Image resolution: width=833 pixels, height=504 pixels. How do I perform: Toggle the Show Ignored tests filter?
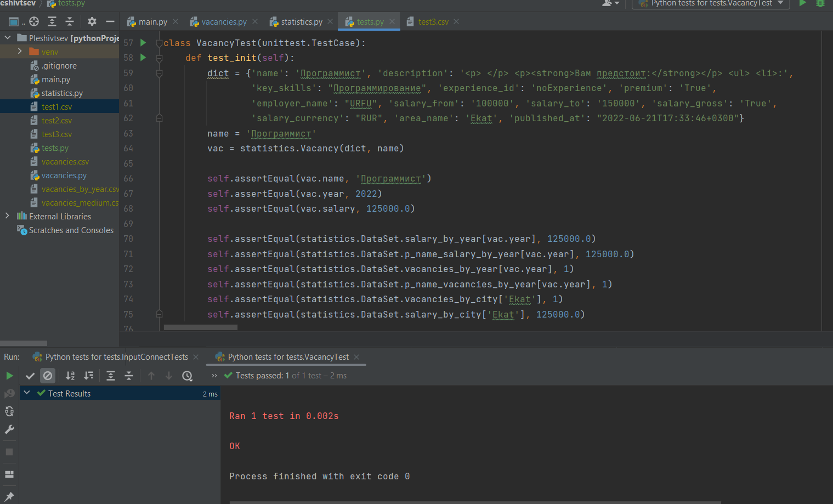point(47,376)
